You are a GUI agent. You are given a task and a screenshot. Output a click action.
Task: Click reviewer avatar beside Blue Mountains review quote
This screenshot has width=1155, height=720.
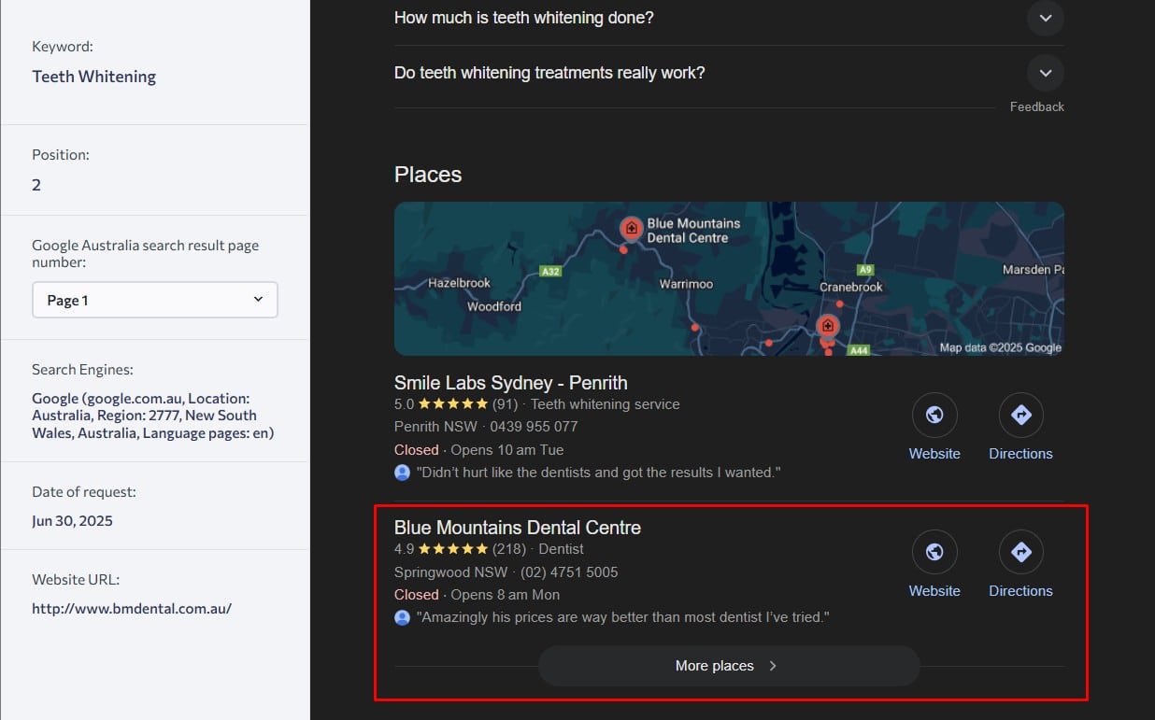pyautogui.click(x=403, y=617)
